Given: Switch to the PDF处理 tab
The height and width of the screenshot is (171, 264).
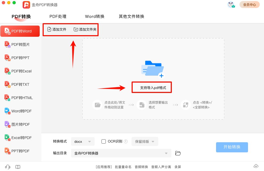Looking at the screenshot, I should pyautogui.click(x=58, y=17).
